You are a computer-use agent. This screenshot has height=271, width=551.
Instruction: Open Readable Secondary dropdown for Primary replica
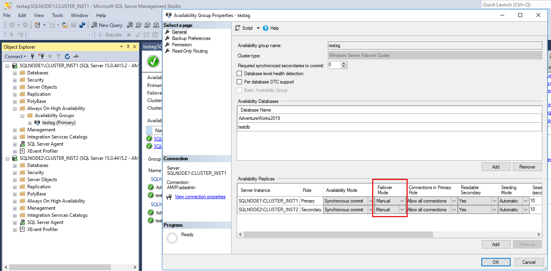[494, 201]
